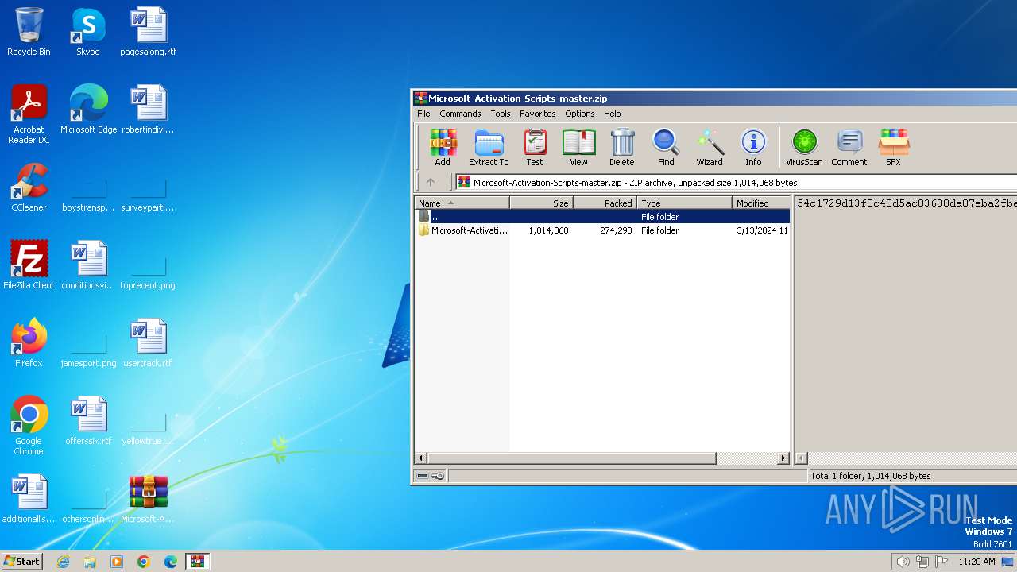
Task: Open the Help menu
Action: click(613, 114)
